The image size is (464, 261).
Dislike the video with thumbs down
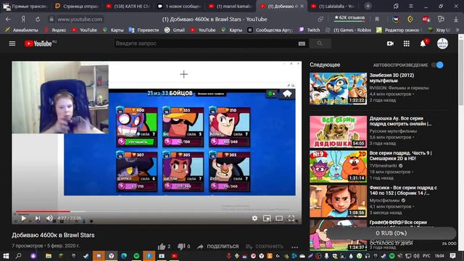coord(181,246)
